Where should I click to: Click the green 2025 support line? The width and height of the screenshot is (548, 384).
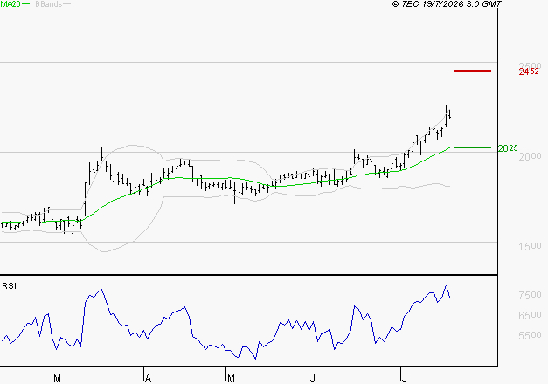pos(472,147)
